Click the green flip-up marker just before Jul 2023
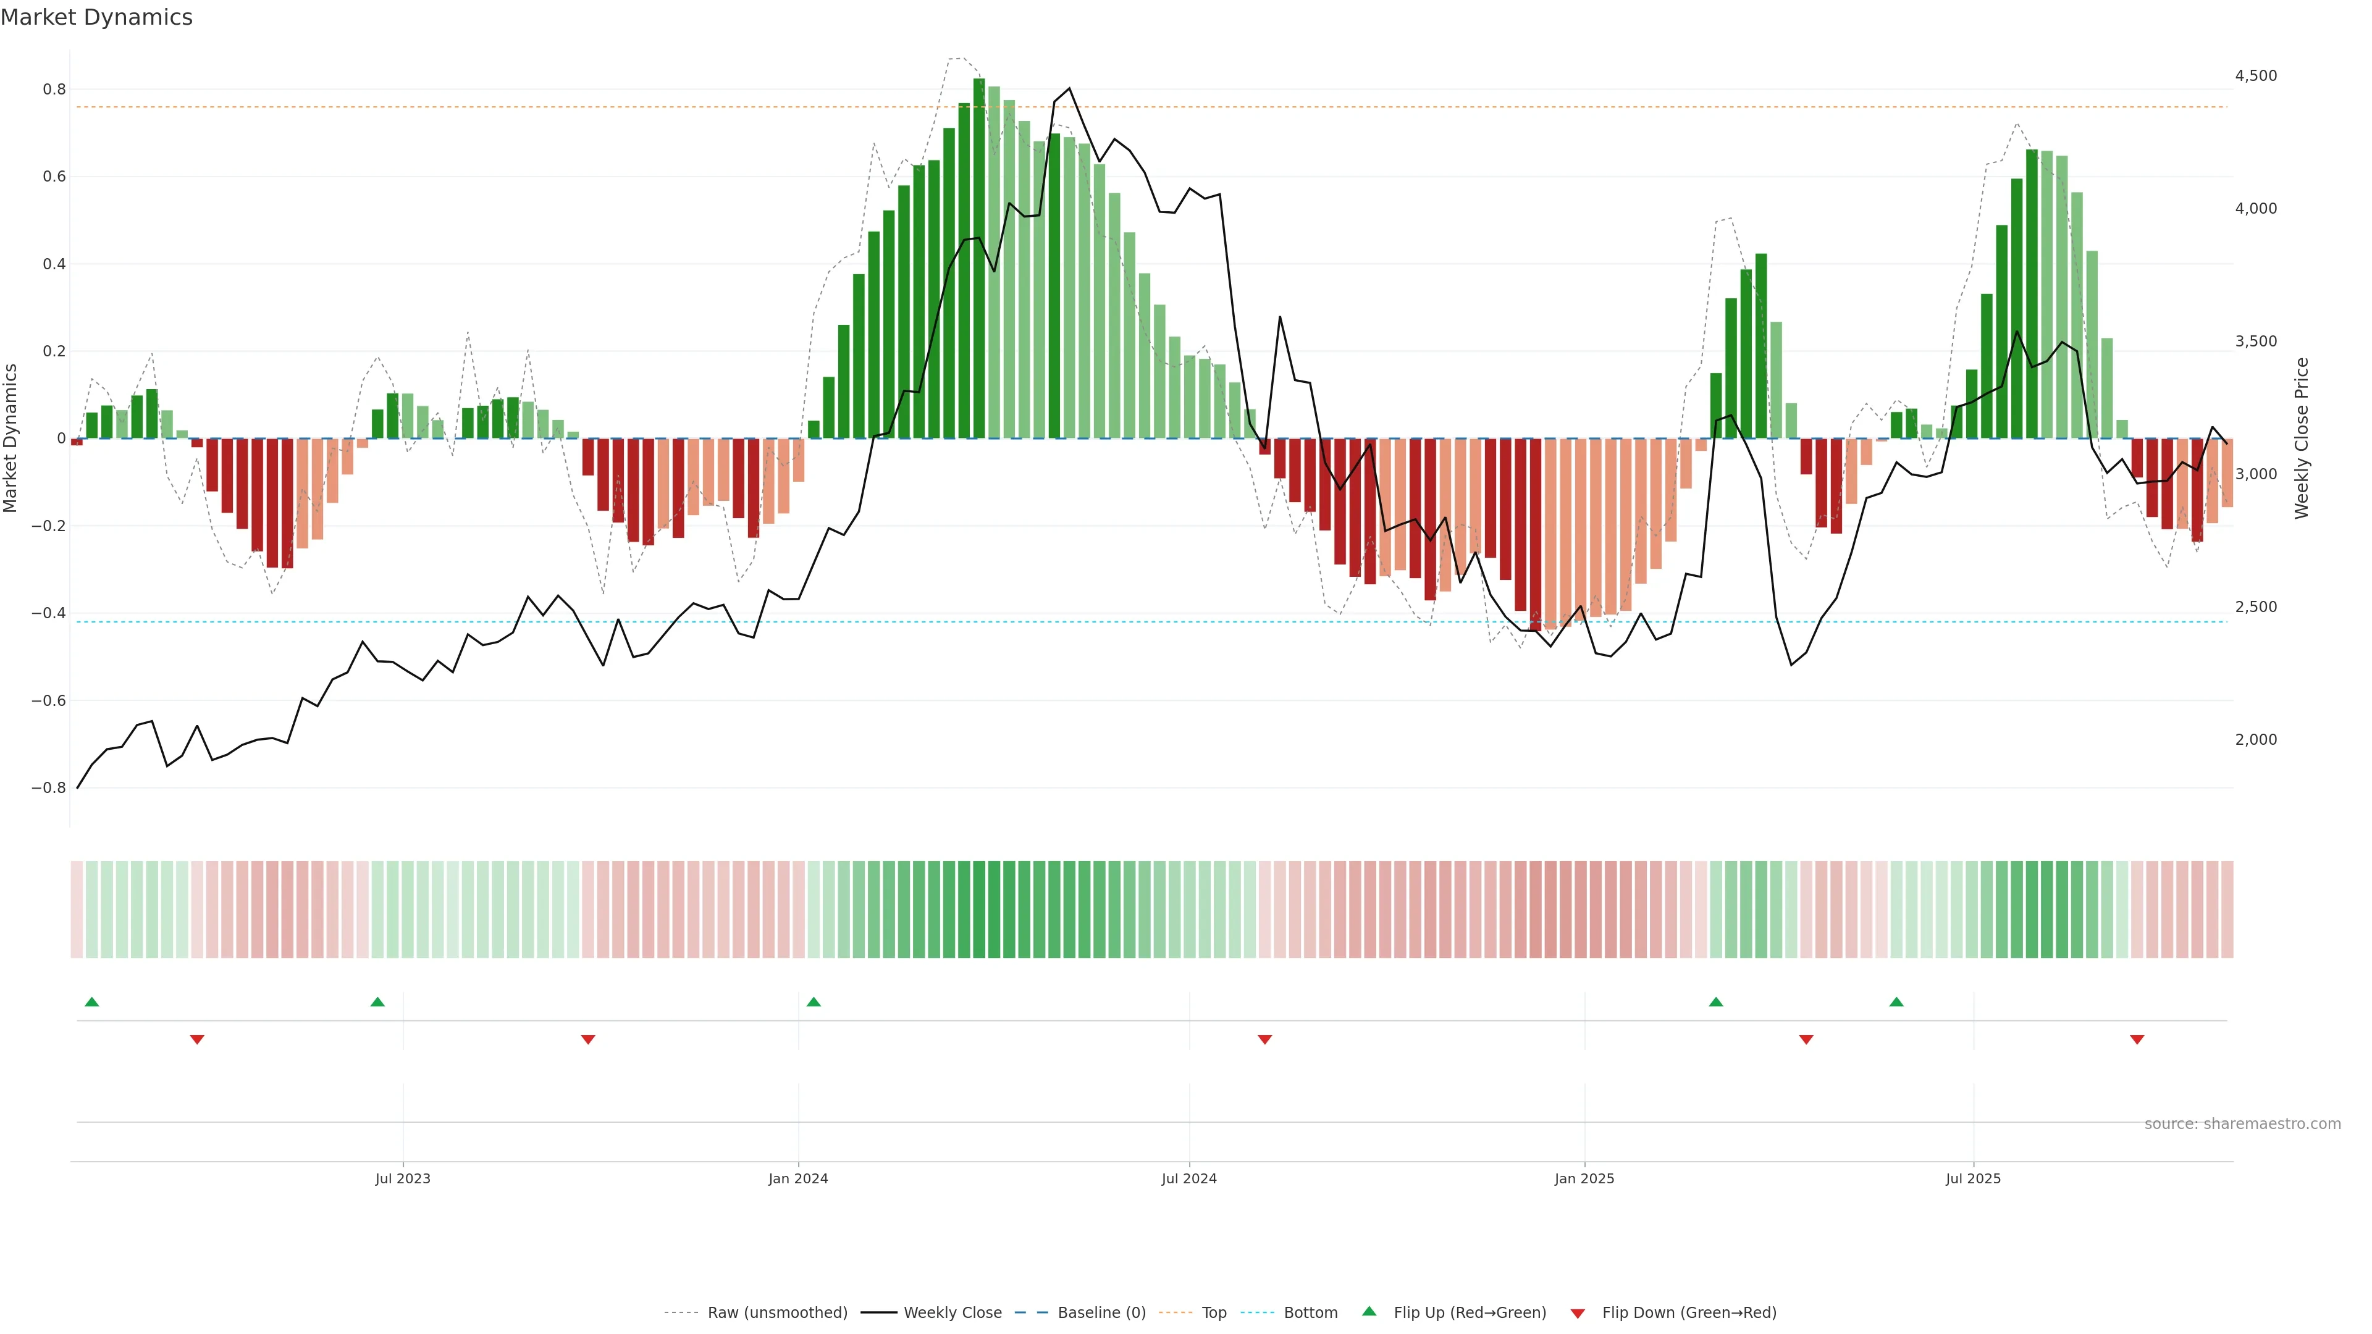The height and width of the screenshot is (1334, 2372). [x=377, y=1002]
